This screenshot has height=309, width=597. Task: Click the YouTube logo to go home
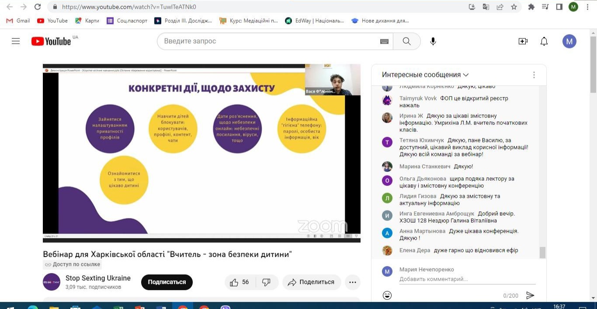(51, 41)
